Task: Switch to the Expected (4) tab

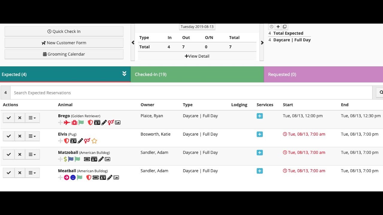Action: click(x=65, y=74)
